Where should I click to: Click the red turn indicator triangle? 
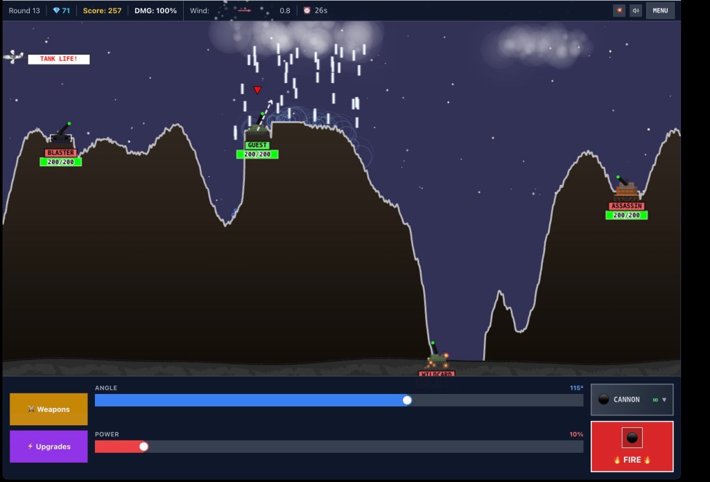(257, 90)
